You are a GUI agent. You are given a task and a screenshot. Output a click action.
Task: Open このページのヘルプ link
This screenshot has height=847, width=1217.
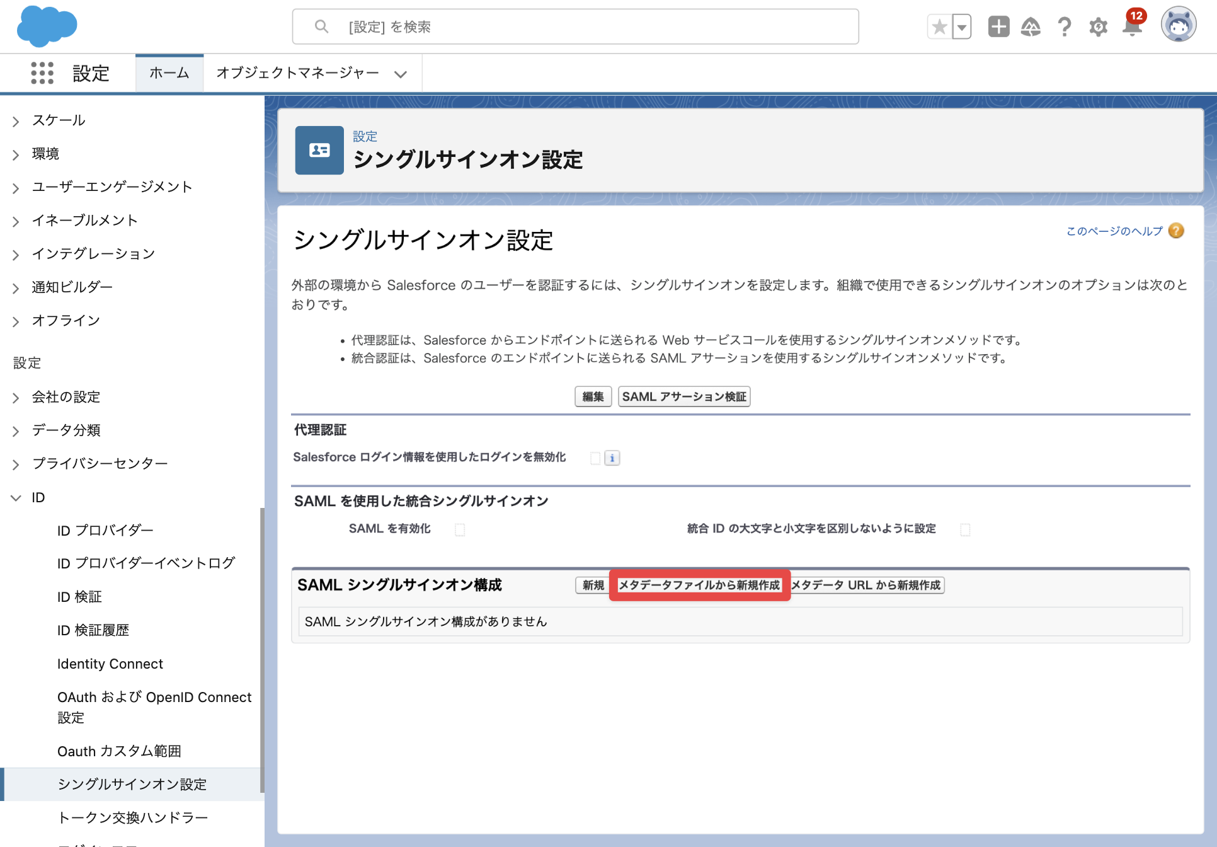click(x=1114, y=231)
